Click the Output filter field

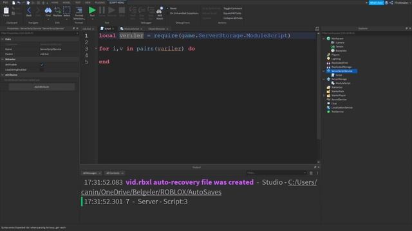(x=276, y=173)
